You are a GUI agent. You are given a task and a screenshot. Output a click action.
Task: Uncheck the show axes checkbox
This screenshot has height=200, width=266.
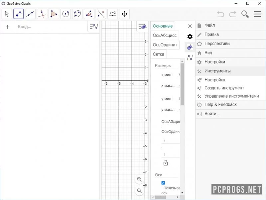click(x=163, y=183)
